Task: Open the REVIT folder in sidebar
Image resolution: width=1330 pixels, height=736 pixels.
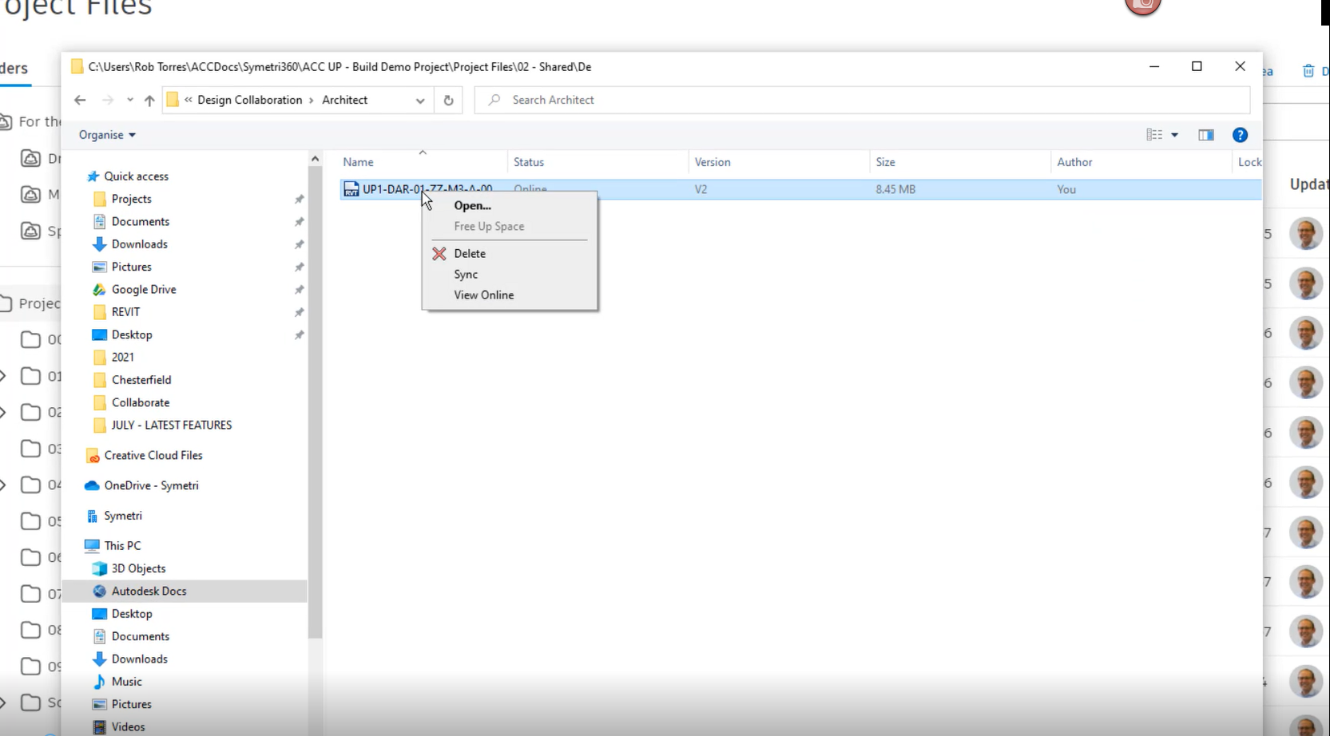Action: click(125, 312)
